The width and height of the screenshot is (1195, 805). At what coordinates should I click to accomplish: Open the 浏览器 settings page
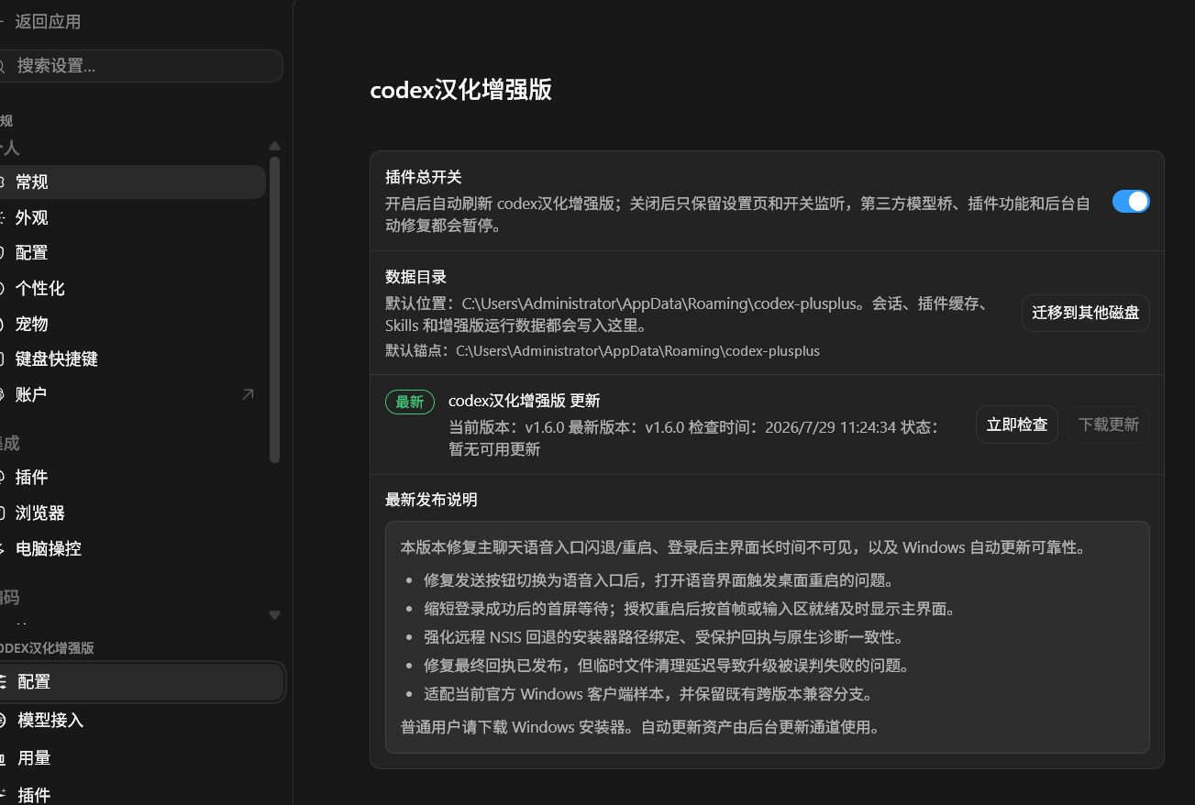pos(130,513)
